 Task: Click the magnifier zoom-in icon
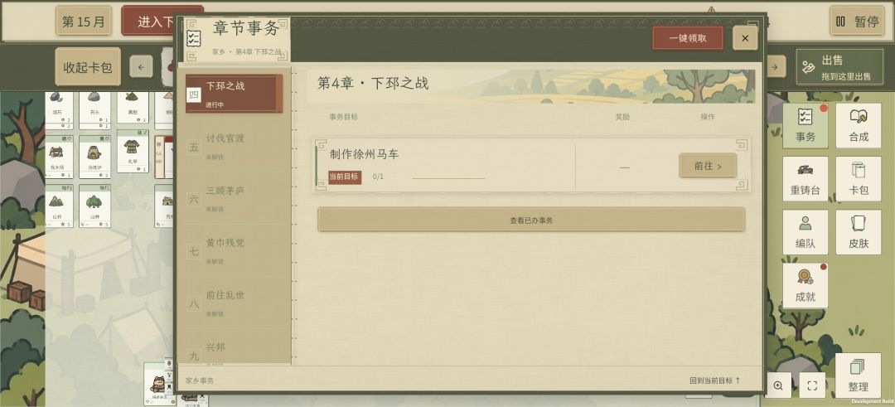coord(778,385)
